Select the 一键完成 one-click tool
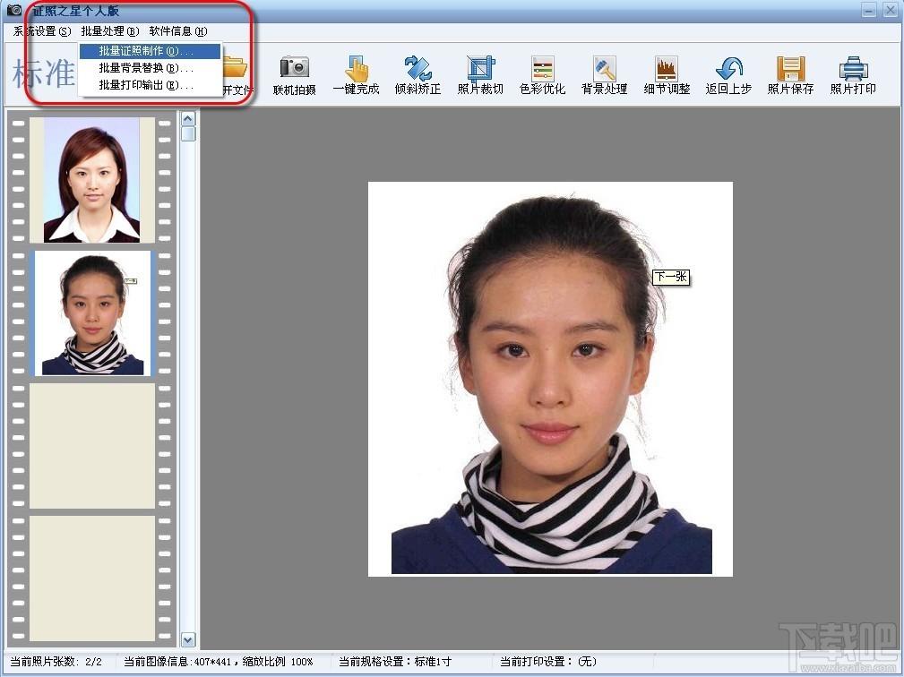The height and width of the screenshot is (677, 904). [x=357, y=68]
